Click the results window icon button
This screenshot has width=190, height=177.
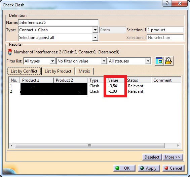(x=159, y=61)
